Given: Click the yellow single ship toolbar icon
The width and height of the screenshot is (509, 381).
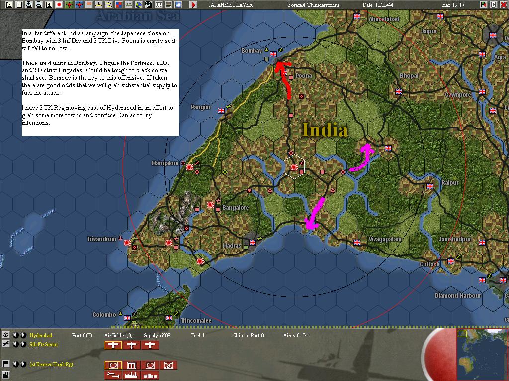Looking at the screenshot, I should click(x=99, y=4).
